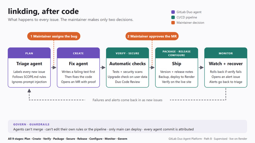Click the 'Triage agent' card title

tap(29, 64)
